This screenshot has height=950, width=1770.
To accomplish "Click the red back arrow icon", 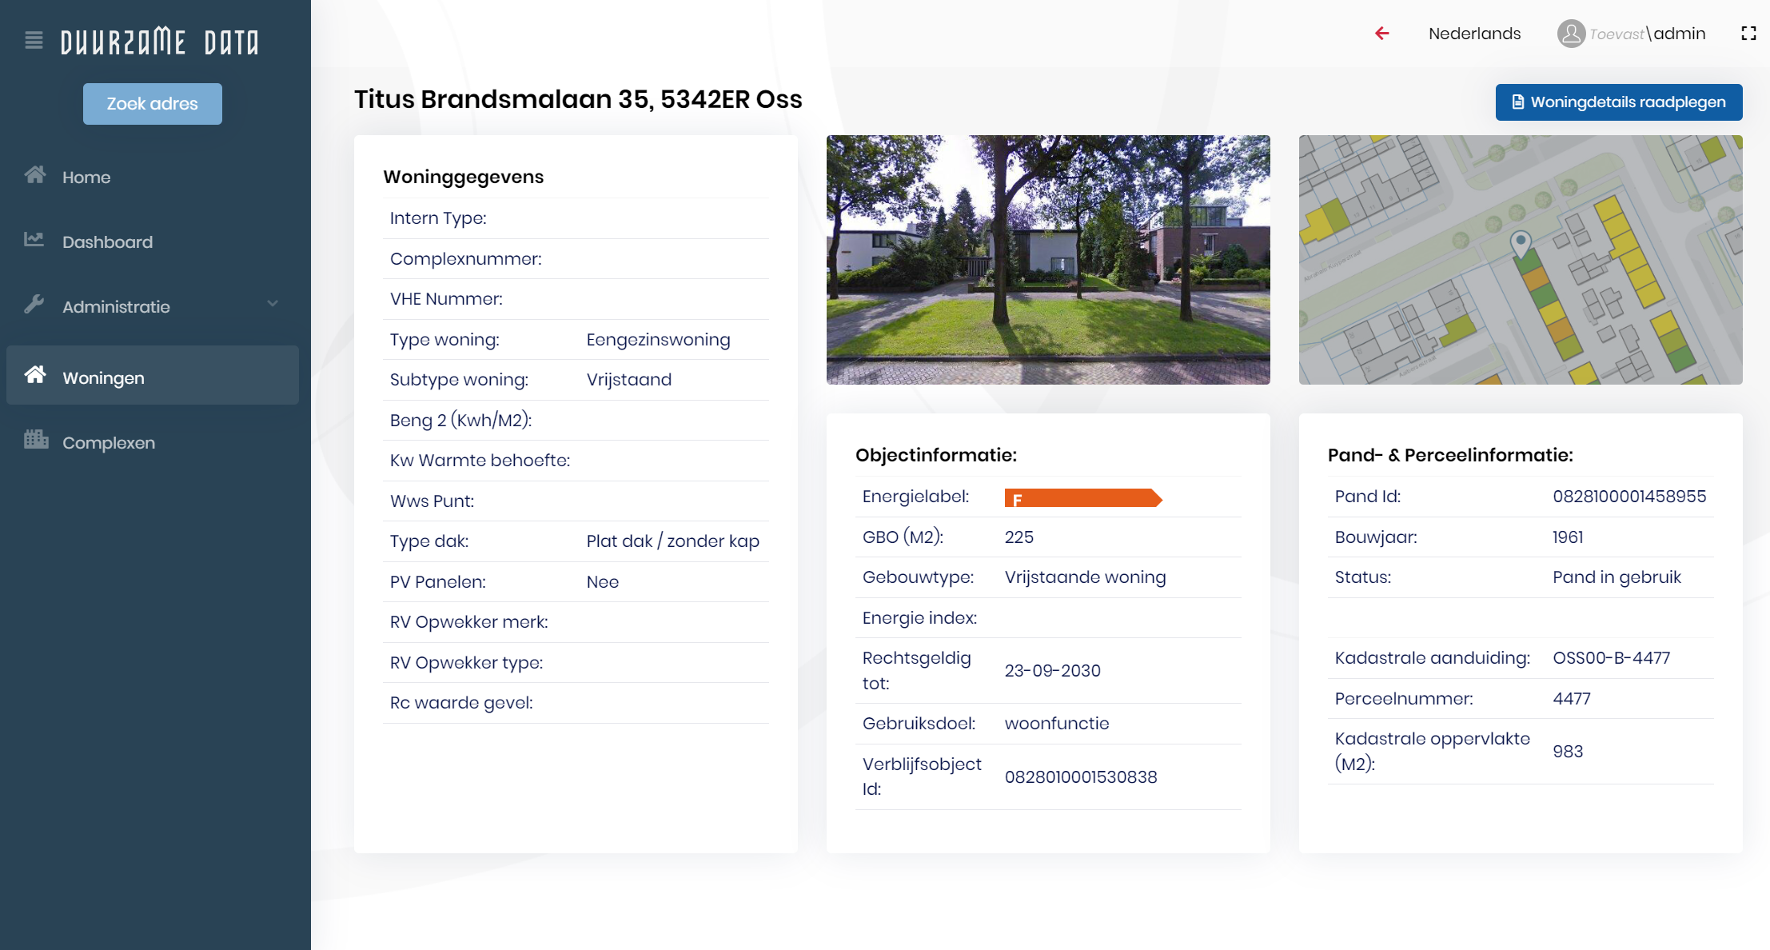I will tap(1382, 34).
